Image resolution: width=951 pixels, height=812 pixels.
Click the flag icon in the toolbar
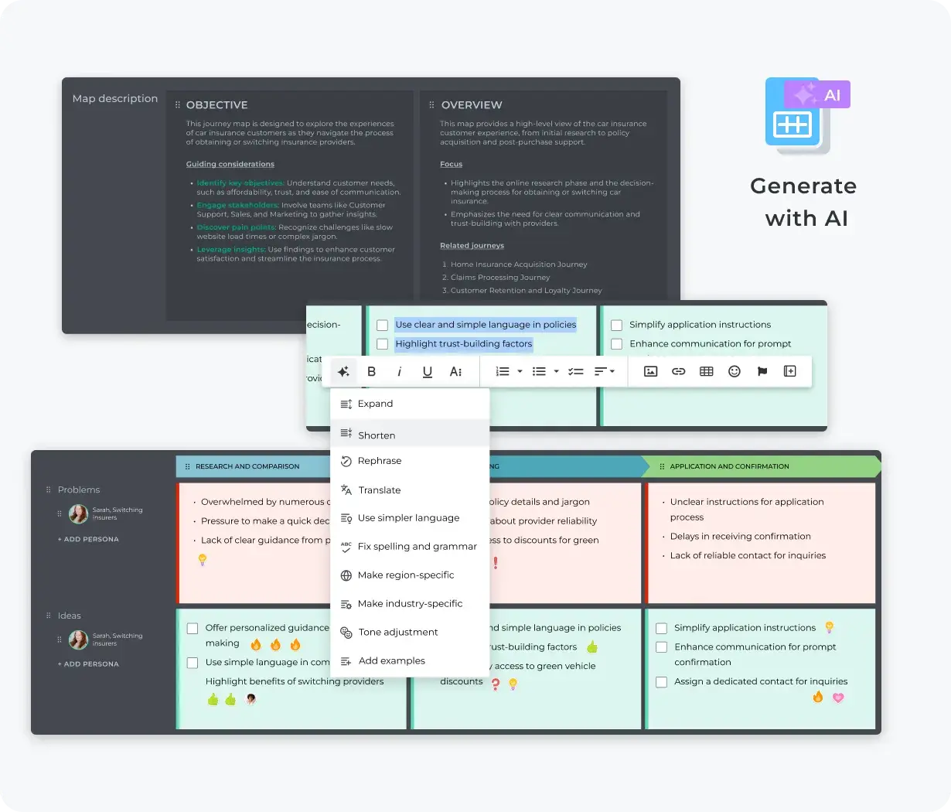pos(762,371)
